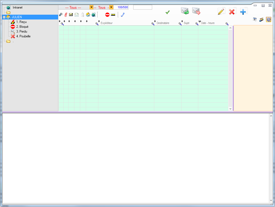Click the green checkmark validate icon

168,12
